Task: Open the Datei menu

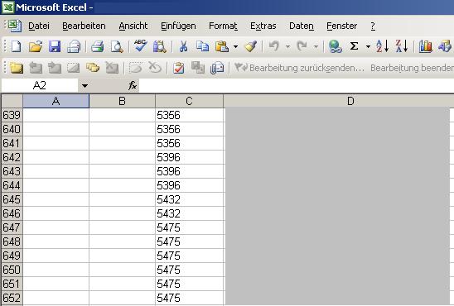Action: click(38, 26)
